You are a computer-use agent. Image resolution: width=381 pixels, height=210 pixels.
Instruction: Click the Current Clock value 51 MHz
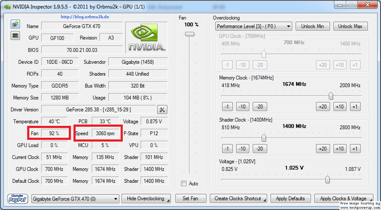tap(54, 157)
